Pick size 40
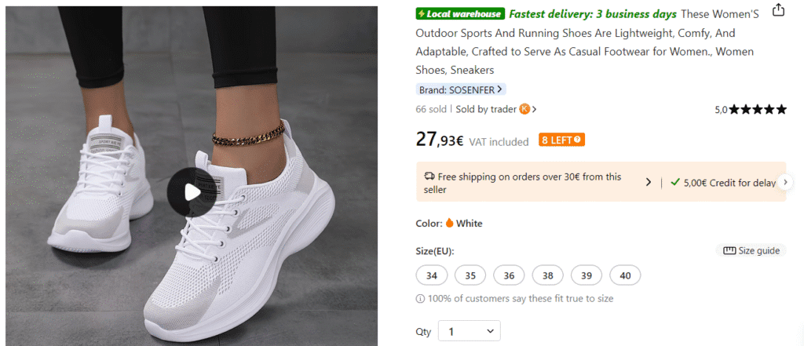 (x=625, y=275)
